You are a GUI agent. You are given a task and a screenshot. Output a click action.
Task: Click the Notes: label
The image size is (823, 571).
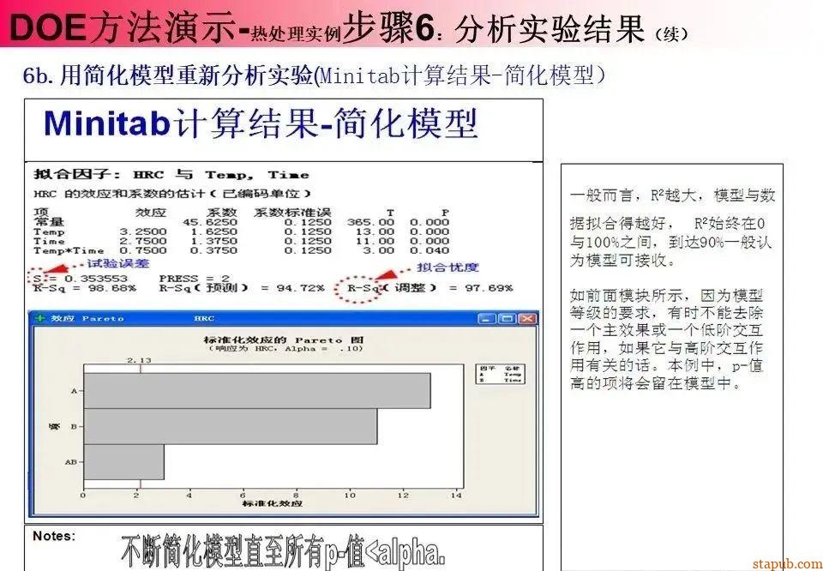point(54,536)
